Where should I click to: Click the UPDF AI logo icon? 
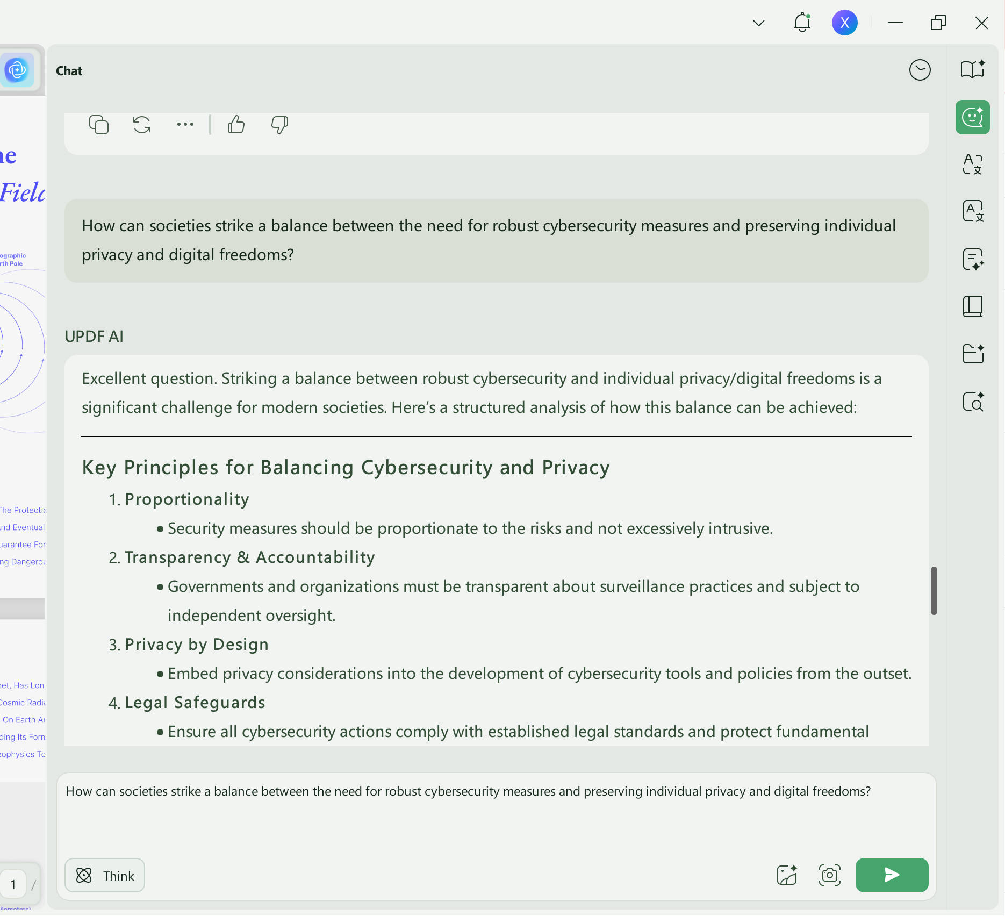coord(17,70)
